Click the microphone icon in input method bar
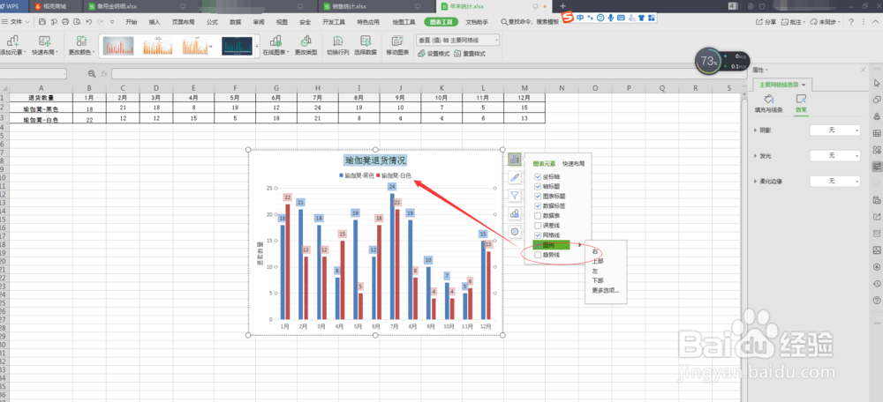Viewport: 883px width, 402px height. click(610, 18)
